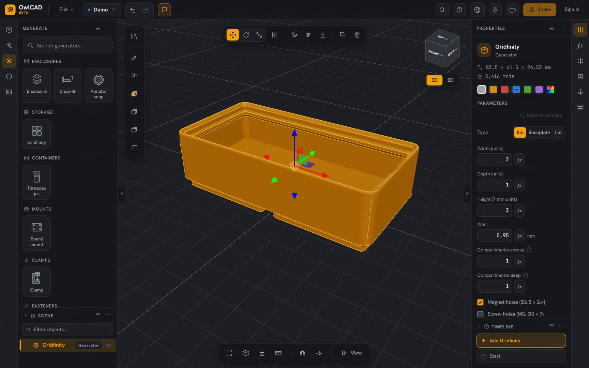Click the Filter objects field
Image resolution: width=589 pixels, height=368 pixels.
67,330
